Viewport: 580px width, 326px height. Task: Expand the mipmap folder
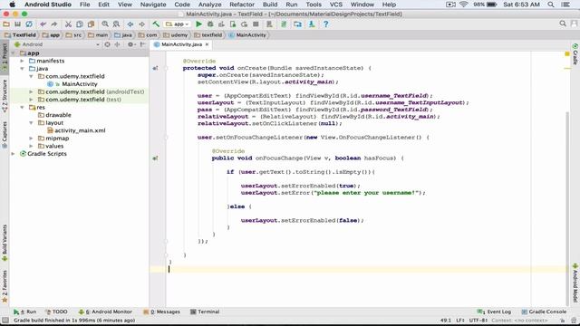tap(31, 139)
